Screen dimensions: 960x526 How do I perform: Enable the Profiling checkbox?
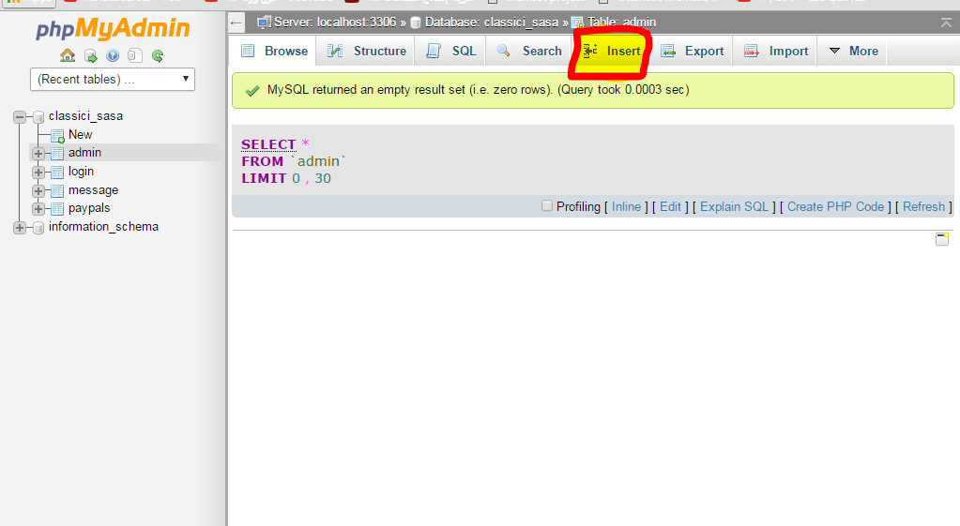coord(547,205)
